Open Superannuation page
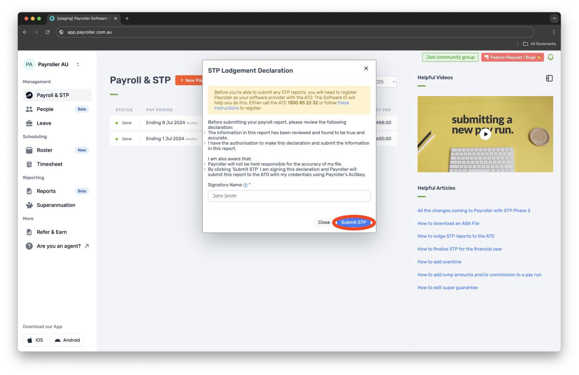Image resolution: width=579 pixels, height=375 pixels. point(57,205)
